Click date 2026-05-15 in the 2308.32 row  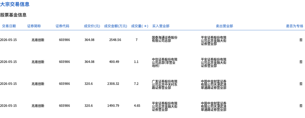pos(8,84)
